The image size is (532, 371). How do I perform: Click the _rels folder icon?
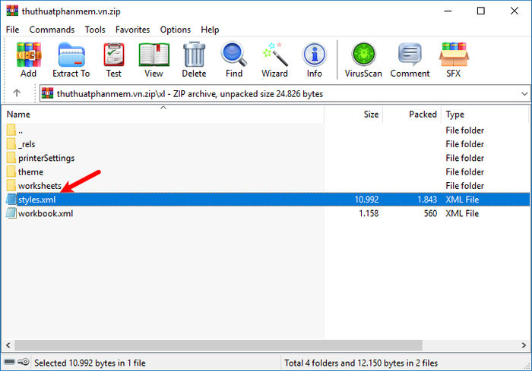[11, 143]
